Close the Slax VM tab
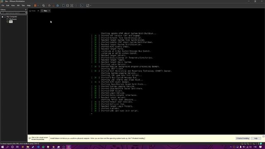Viewport: 265px width, 149px height. coord(49,11)
